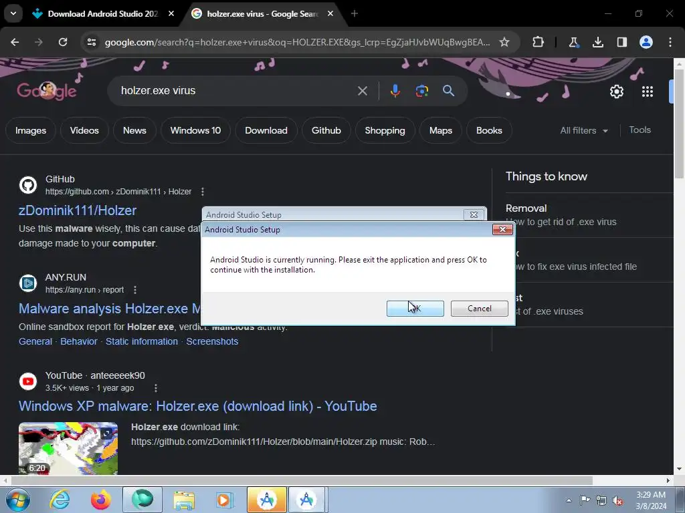The width and height of the screenshot is (685, 513).
Task: Open media player on taskbar
Action: (x=225, y=500)
